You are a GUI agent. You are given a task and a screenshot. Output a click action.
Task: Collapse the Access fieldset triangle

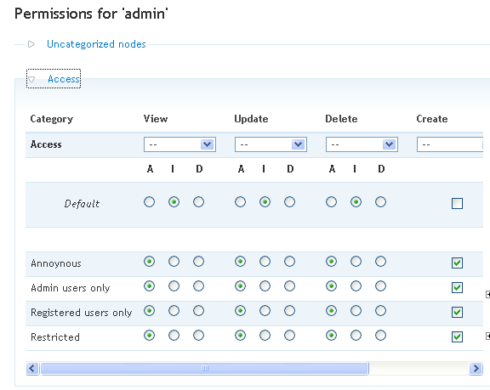click(31, 79)
